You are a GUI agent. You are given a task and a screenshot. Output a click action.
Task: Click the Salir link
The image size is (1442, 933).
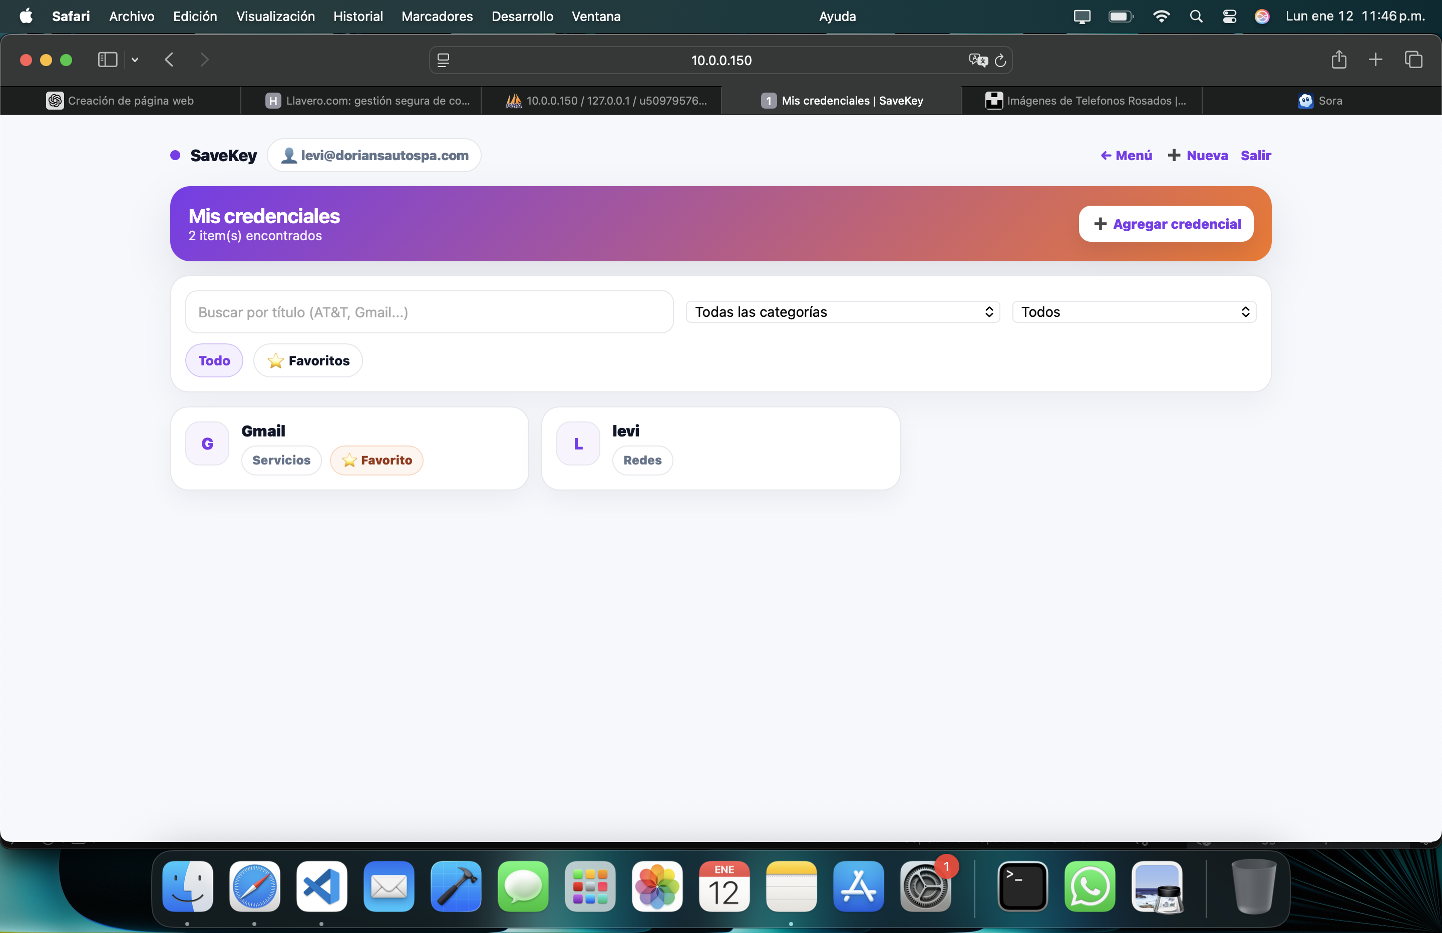1255,155
